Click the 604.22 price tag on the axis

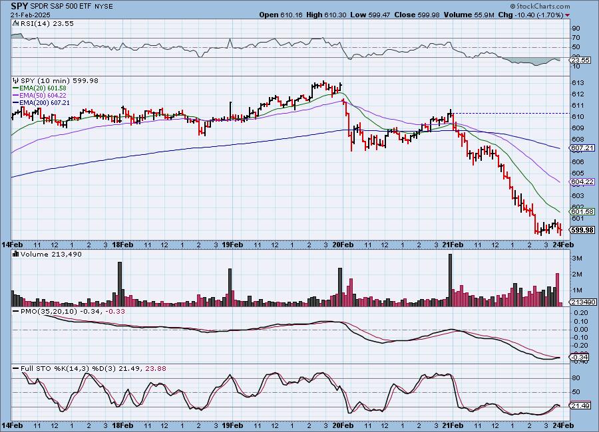[x=582, y=182]
